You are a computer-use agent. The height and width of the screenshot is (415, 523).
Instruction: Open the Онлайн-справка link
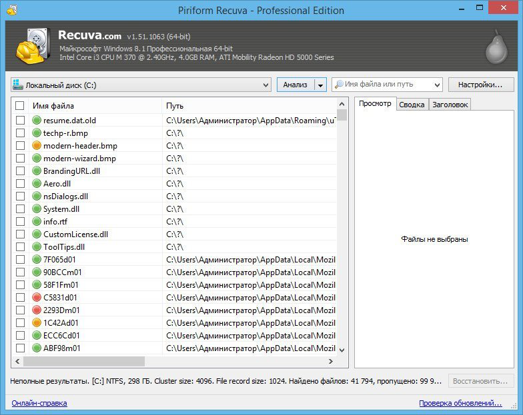[x=39, y=403]
